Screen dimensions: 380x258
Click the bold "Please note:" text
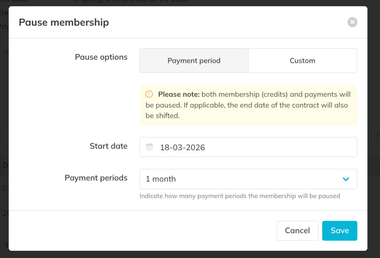click(x=179, y=95)
